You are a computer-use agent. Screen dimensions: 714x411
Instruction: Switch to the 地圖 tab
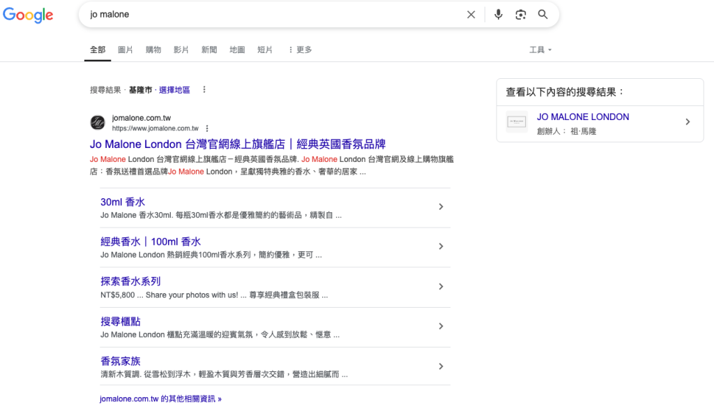tap(237, 50)
